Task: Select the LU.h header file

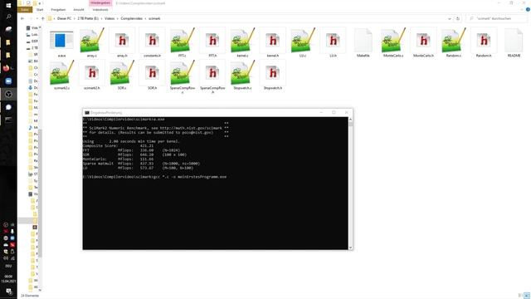Action: tap(333, 43)
